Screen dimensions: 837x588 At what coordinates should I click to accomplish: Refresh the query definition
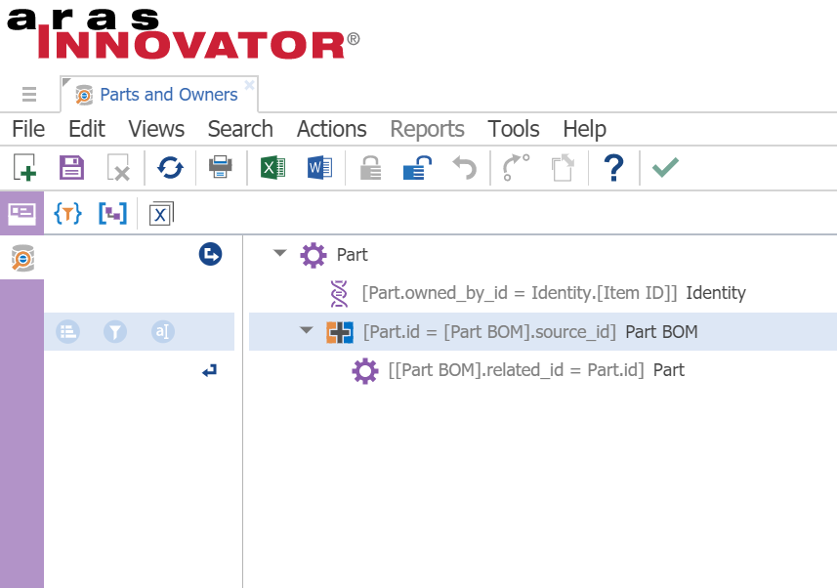(170, 168)
